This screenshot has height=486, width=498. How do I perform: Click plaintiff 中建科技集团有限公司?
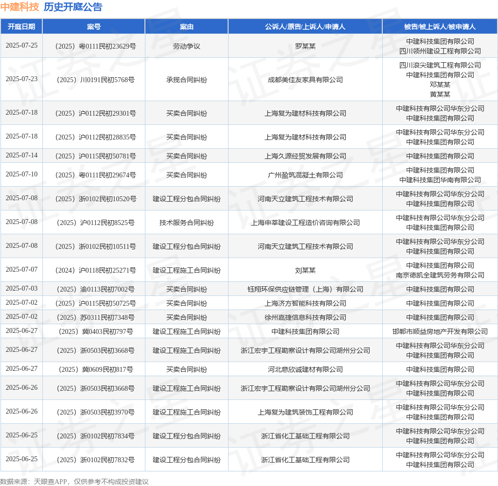305,332
